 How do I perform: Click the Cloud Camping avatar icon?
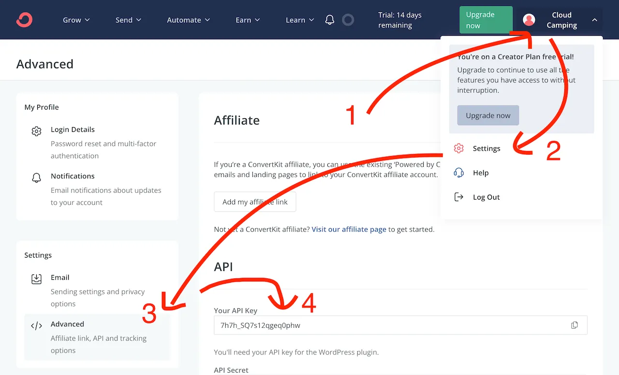tap(529, 20)
